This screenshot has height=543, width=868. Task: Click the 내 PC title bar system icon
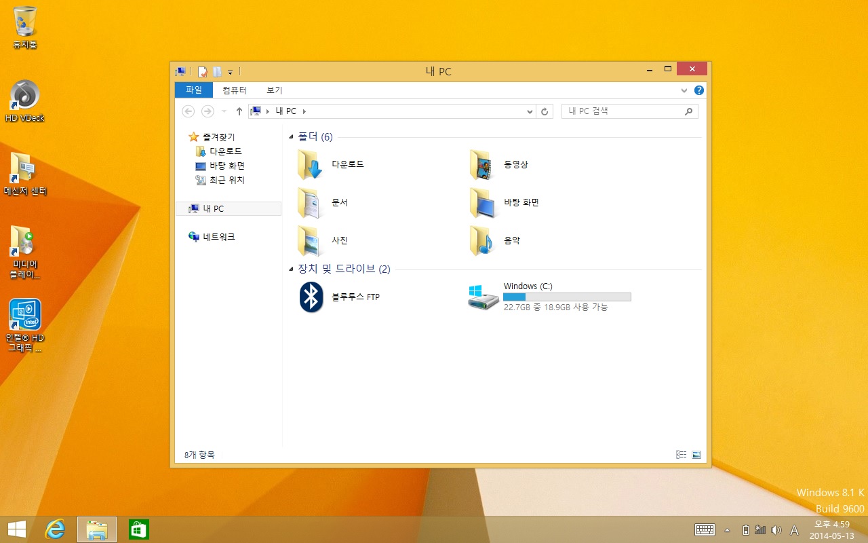(x=180, y=71)
